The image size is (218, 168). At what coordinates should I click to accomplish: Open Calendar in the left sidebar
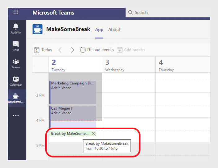(x=16, y=81)
